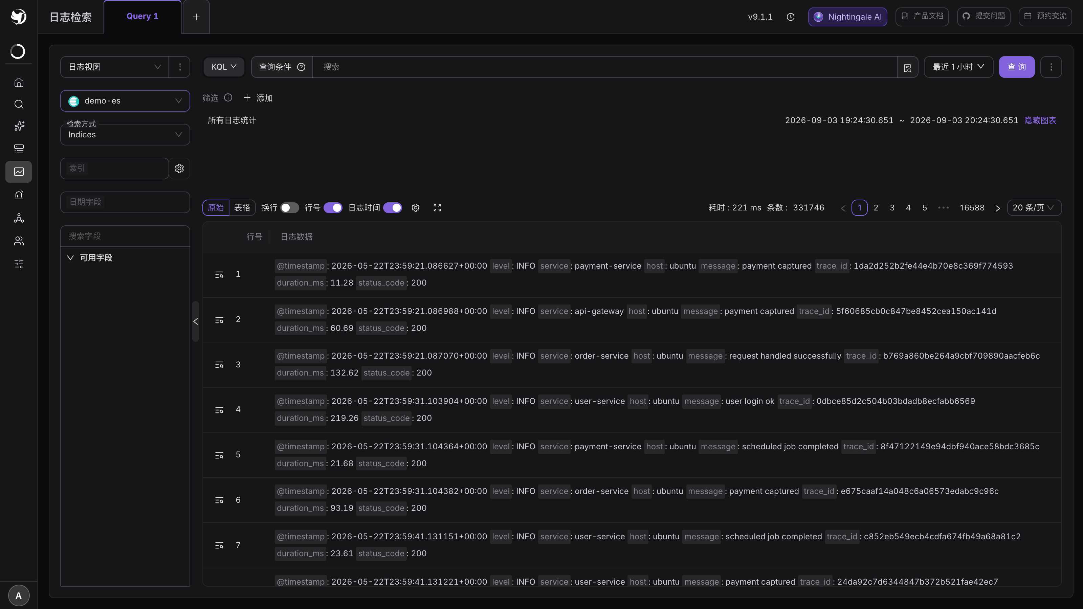Viewport: 1083px width, 609px height.
Task: Collapse the 可用字段 fields section
Action: pos(71,257)
